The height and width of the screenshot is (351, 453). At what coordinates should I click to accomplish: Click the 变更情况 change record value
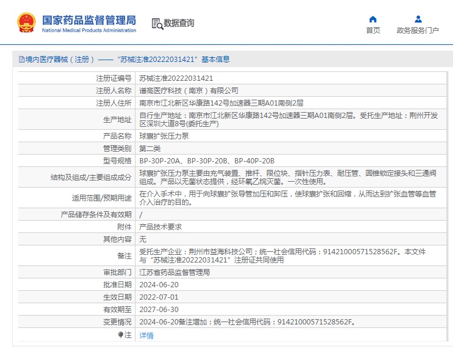(247, 322)
